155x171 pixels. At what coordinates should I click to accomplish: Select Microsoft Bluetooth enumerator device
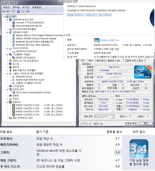tap(29, 26)
